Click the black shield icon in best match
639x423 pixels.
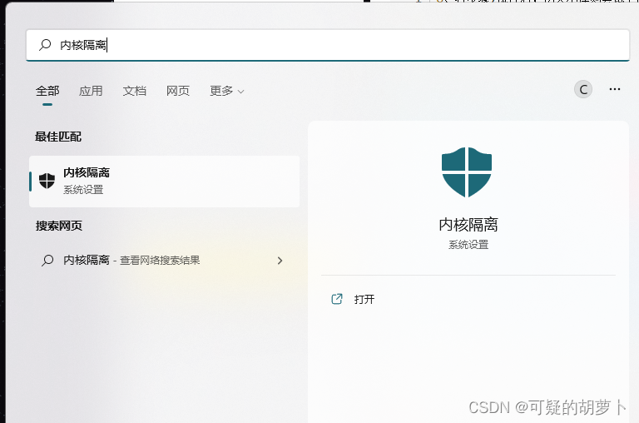(x=47, y=181)
